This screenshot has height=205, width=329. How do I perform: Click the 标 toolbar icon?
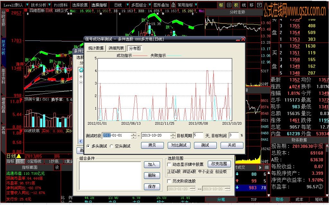pyautogui.click(x=221, y=5)
